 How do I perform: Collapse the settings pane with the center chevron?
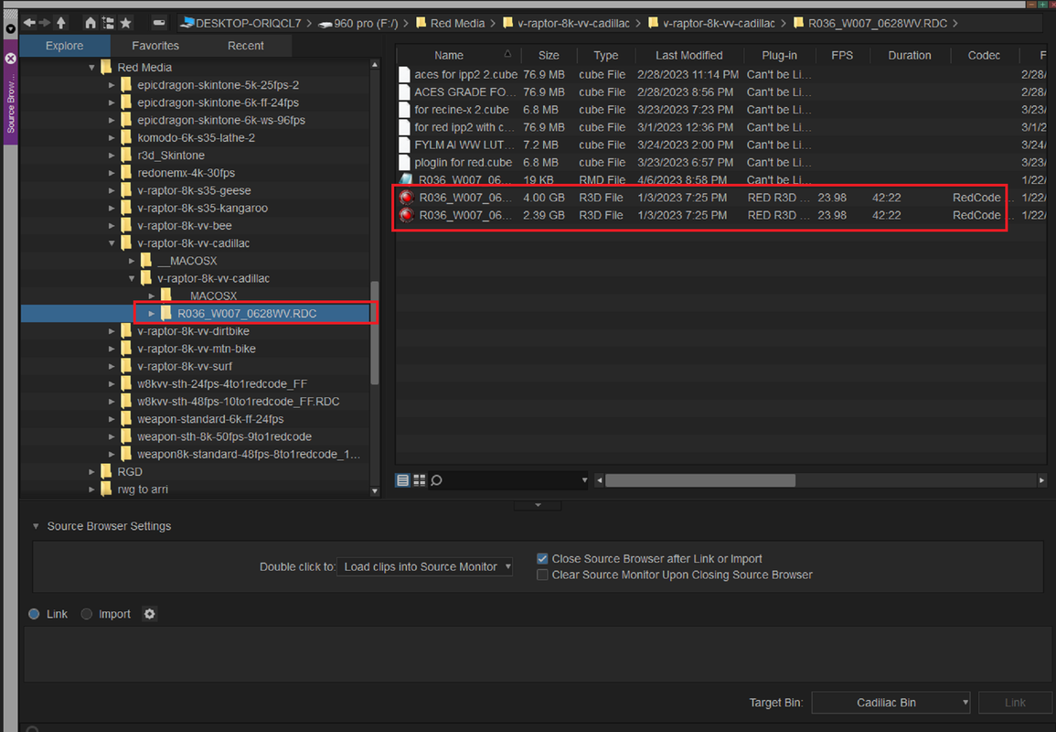pyautogui.click(x=538, y=505)
